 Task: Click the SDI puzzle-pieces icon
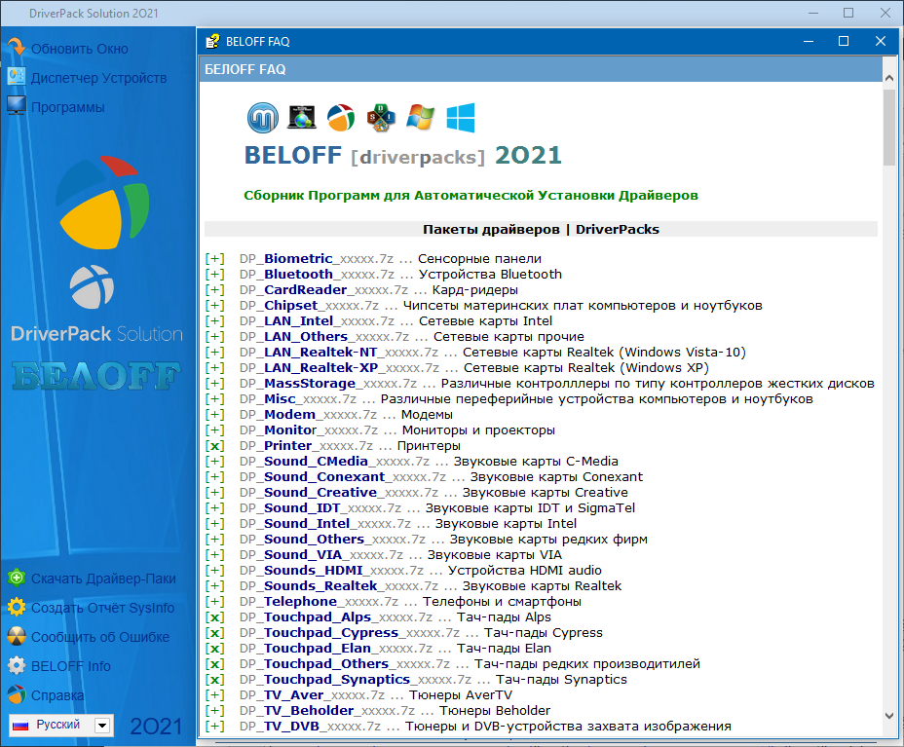pos(381,117)
